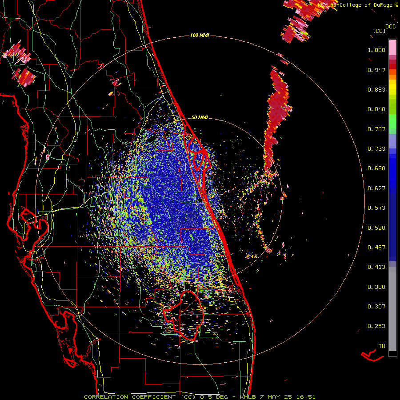Click the [CC] legend header label
Viewport: 400px width, 400px height.
coord(379,31)
